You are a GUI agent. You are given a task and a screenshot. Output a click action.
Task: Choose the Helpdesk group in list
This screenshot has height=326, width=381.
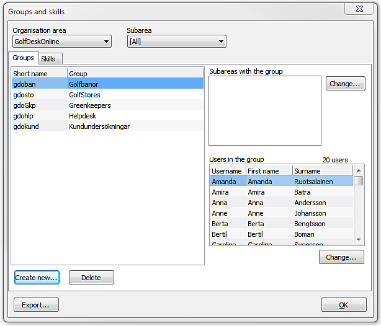pos(81,116)
